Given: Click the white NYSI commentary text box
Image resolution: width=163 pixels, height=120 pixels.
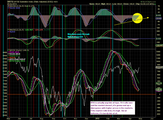Looking at the screenshot, I should [113, 108].
